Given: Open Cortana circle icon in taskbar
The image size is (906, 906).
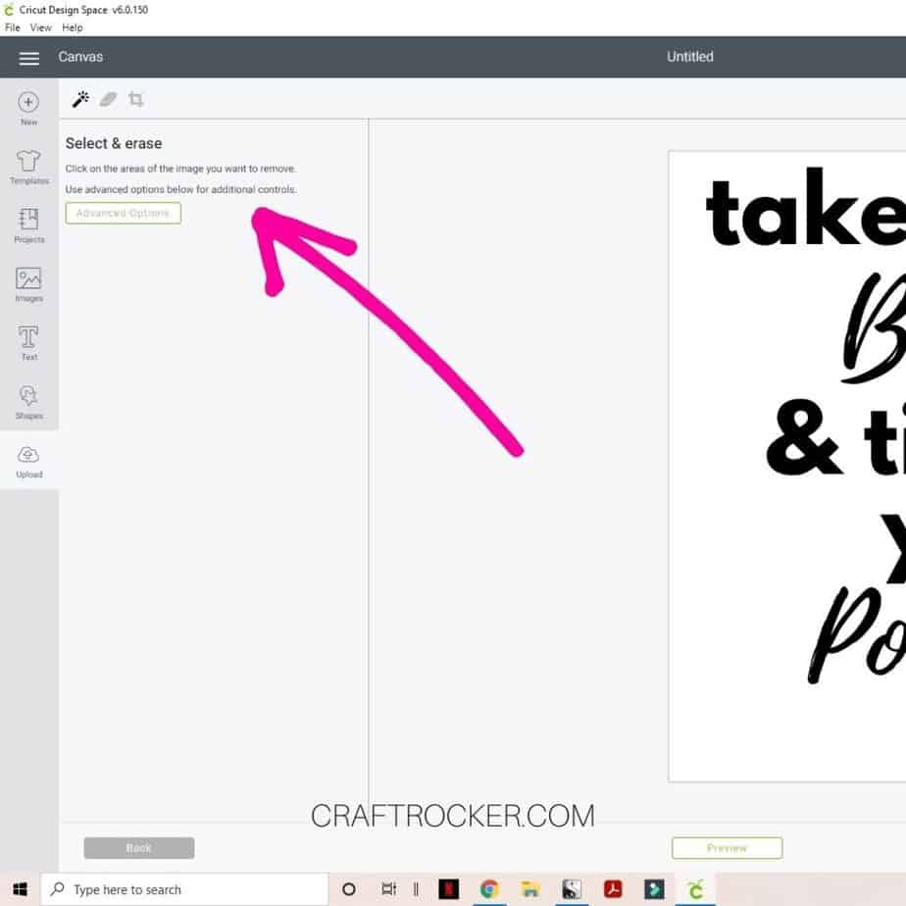Looking at the screenshot, I should (x=349, y=889).
